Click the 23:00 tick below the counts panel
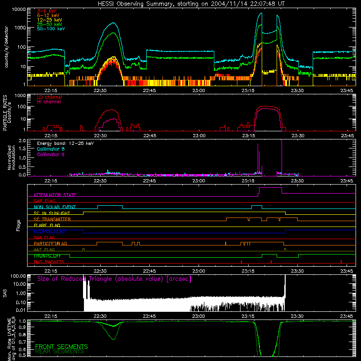The image size is (361, 361). click(x=199, y=91)
